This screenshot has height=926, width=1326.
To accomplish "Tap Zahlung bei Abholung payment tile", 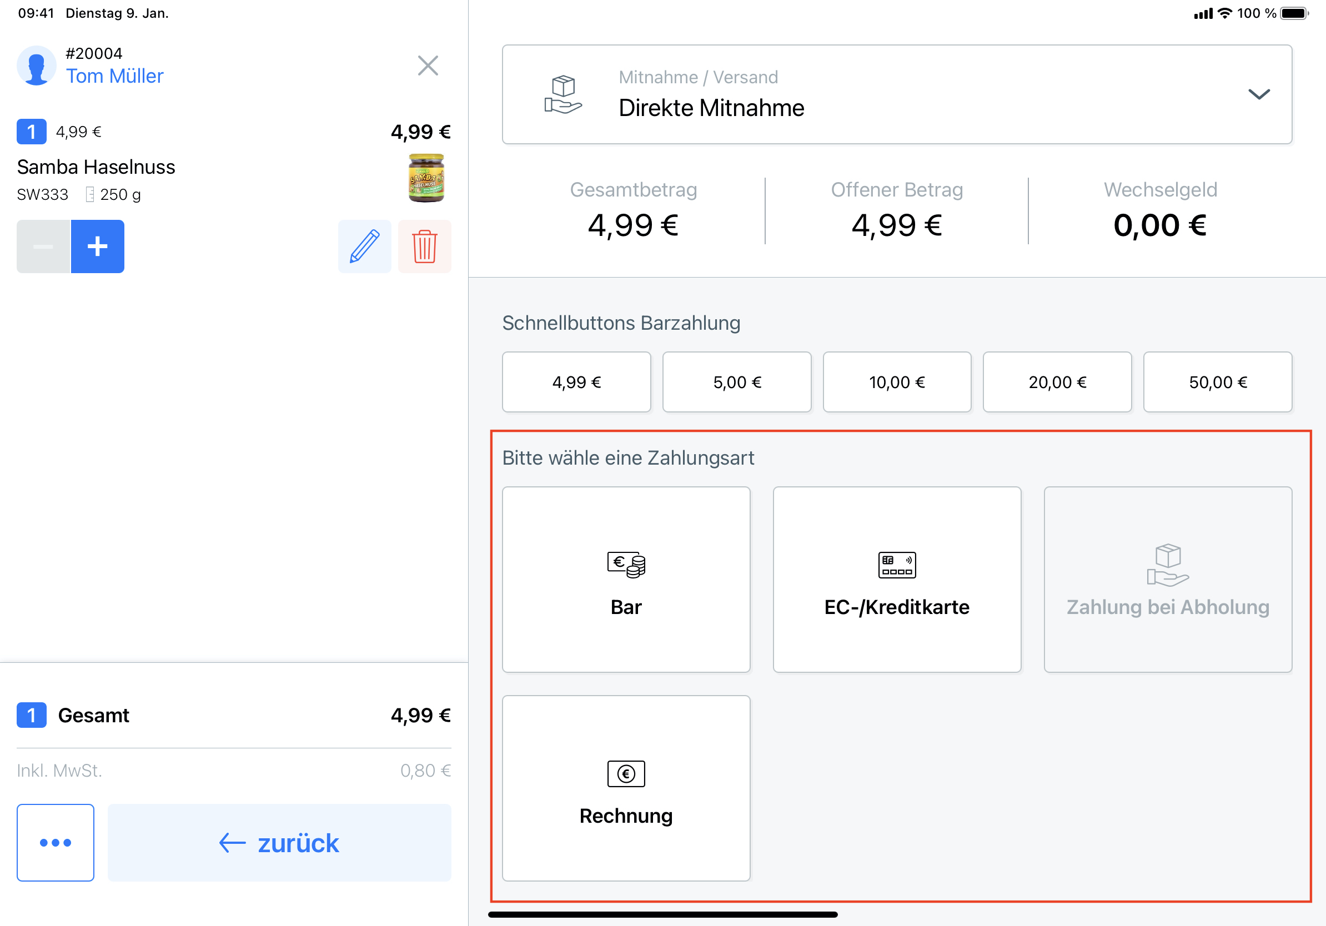I will click(1168, 579).
